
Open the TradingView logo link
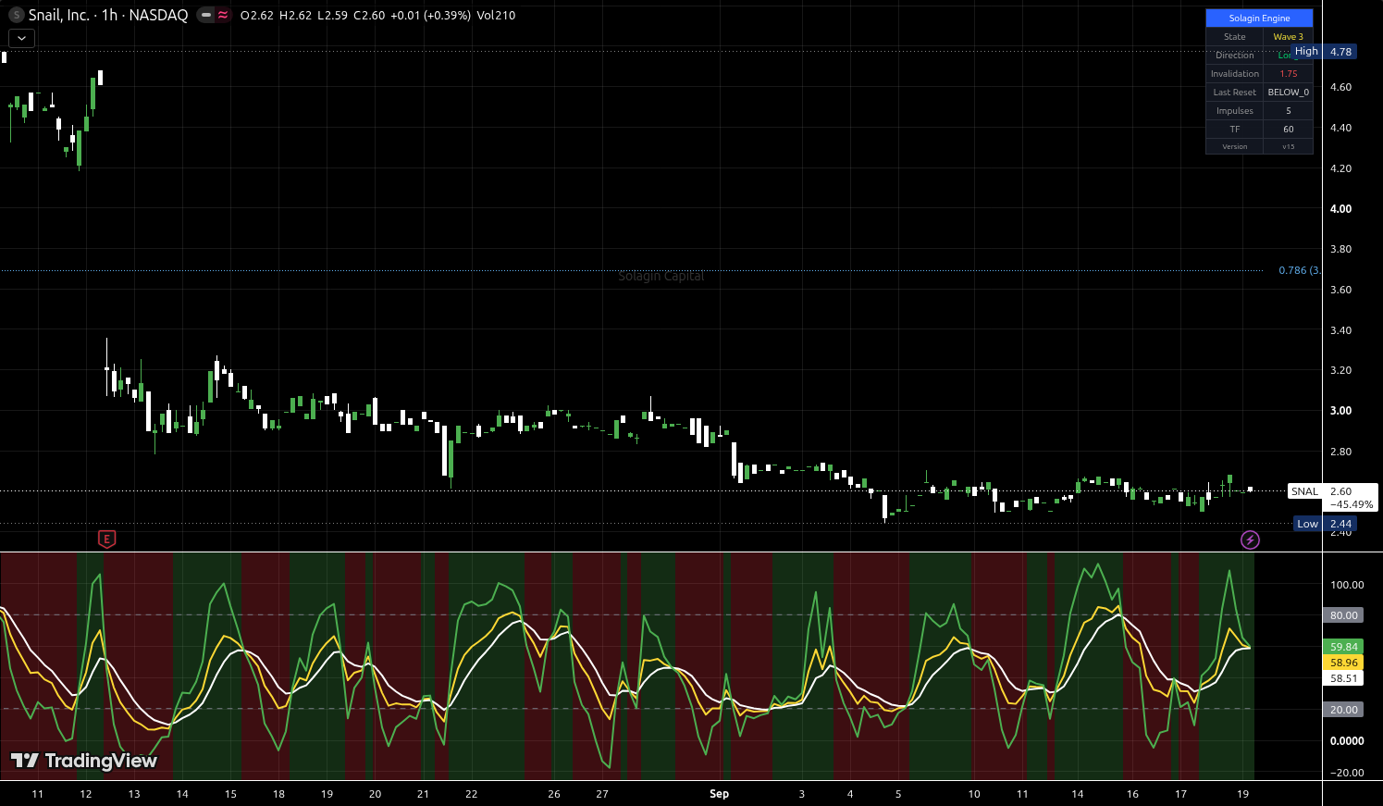pos(84,761)
